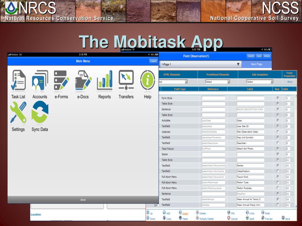
Task: Click the Copy icon in bottom toolbar
Action: point(164,218)
